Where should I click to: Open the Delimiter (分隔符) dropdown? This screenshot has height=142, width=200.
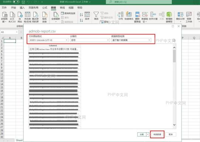[x=90, y=40]
